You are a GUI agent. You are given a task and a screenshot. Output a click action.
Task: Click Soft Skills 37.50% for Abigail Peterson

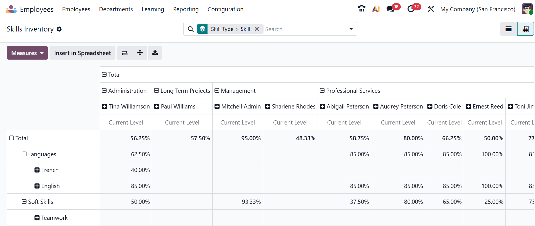pyautogui.click(x=344, y=202)
